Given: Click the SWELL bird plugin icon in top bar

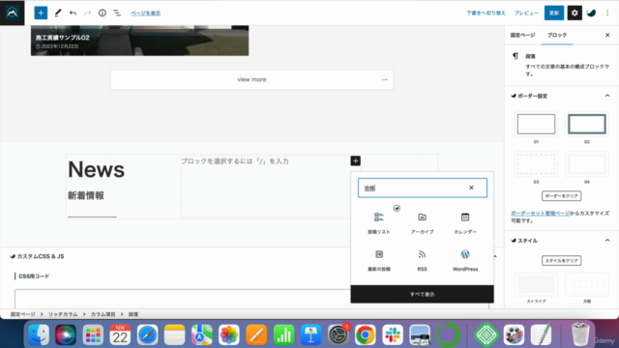Looking at the screenshot, I should point(591,13).
